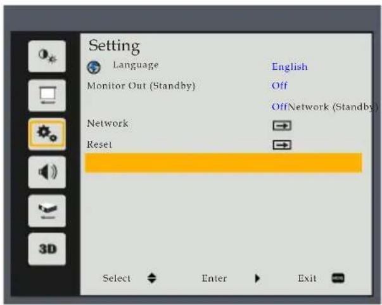Open the Reset submenu arrow icon
This screenshot has width=382, height=305.
tap(282, 145)
